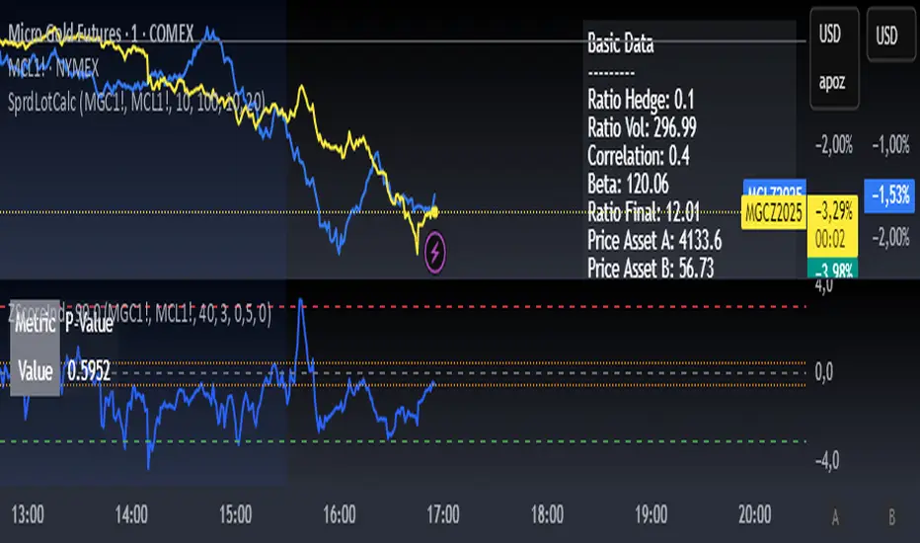The width and height of the screenshot is (920, 543).
Task: Click the 16:00 time axis label
Action: (x=340, y=514)
